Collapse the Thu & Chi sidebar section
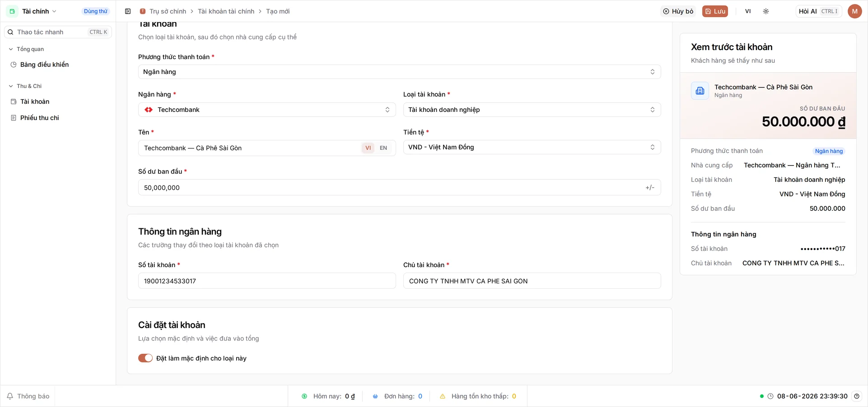This screenshot has width=868, height=407. [11, 86]
